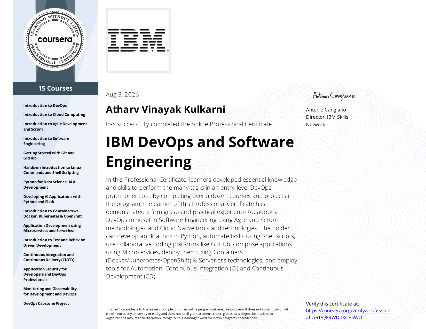Click the disclaimer footnote about Coursera
The image size is (426, 329).
pos(197,314)
